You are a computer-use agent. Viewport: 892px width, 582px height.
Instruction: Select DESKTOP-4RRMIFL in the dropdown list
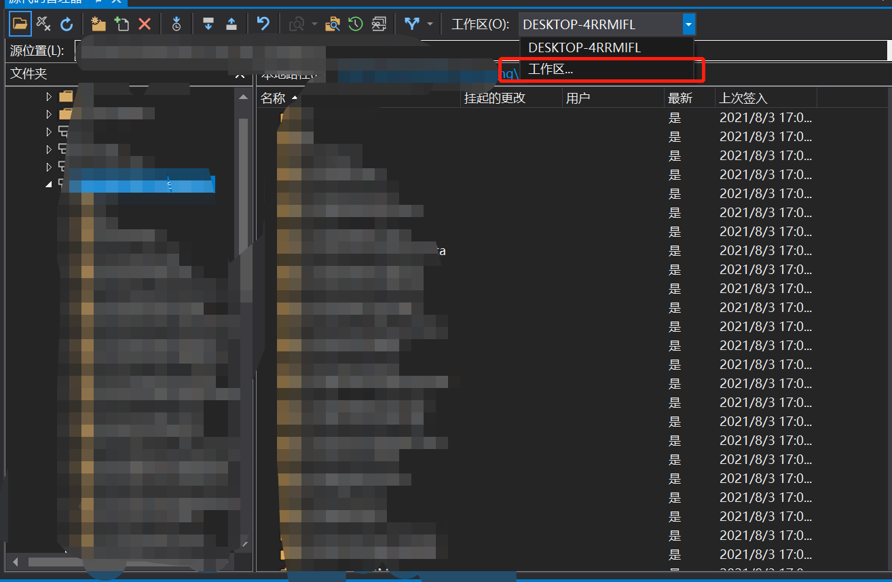tap(607, 47)
